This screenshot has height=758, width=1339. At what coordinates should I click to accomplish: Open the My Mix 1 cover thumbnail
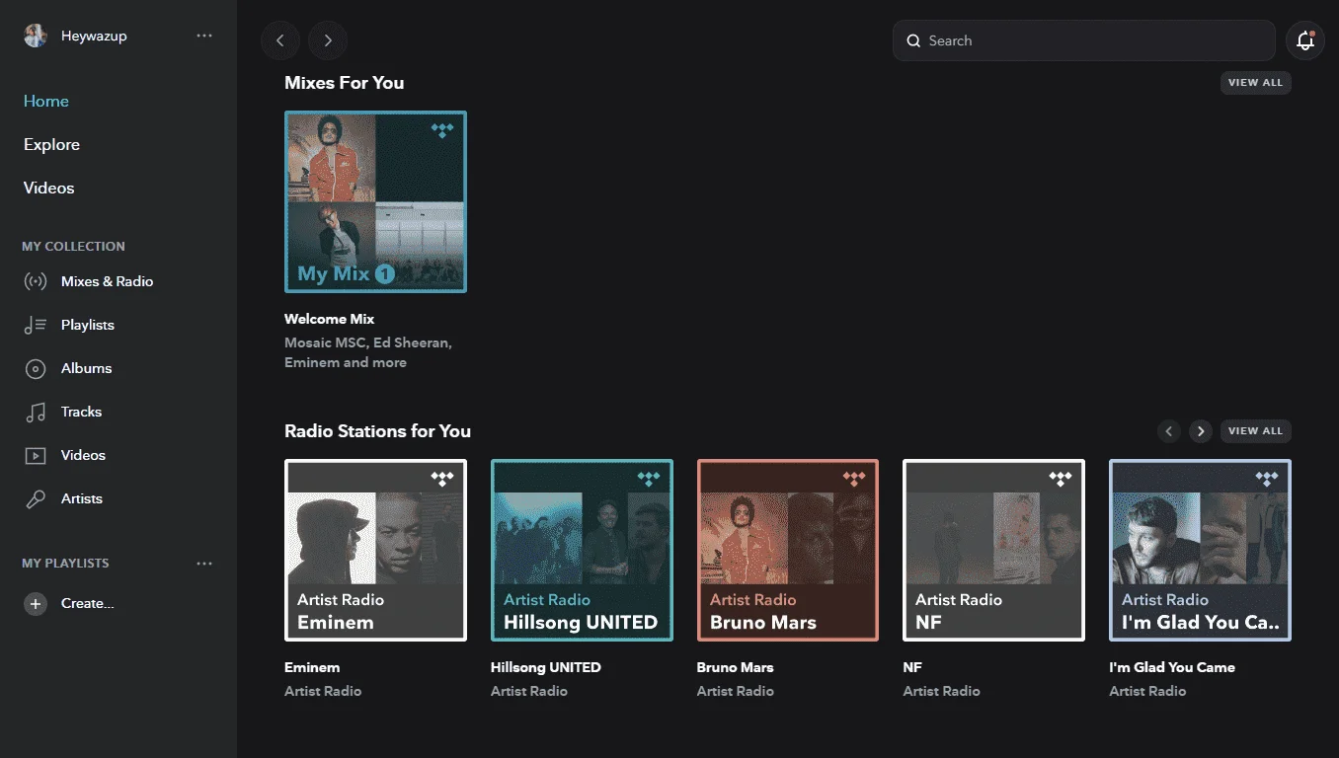(375, 201)
